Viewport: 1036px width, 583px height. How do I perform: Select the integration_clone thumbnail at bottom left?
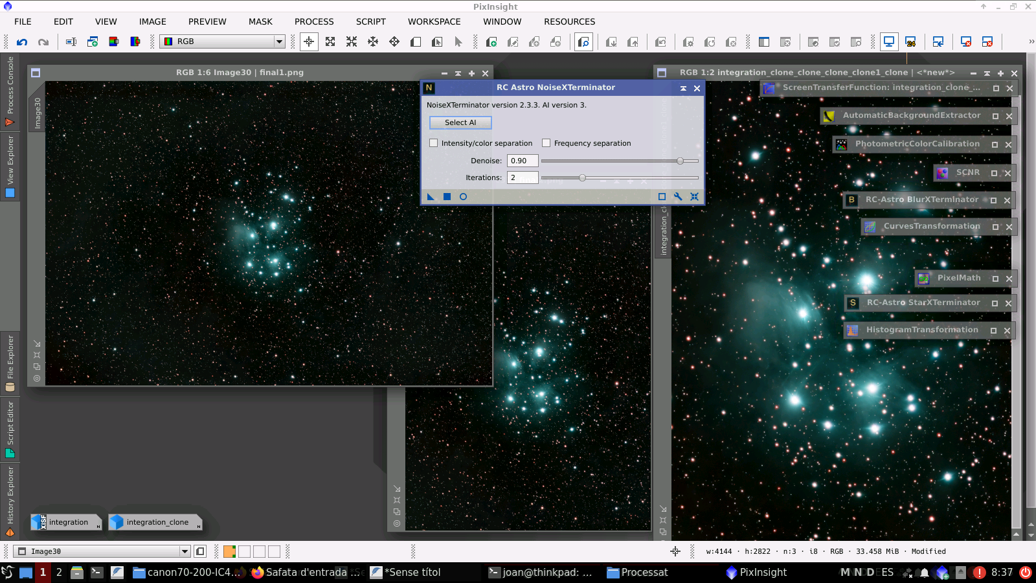click(155, 522)
